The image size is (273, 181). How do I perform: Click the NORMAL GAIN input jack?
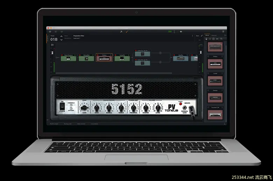click(x=184, y=108)
